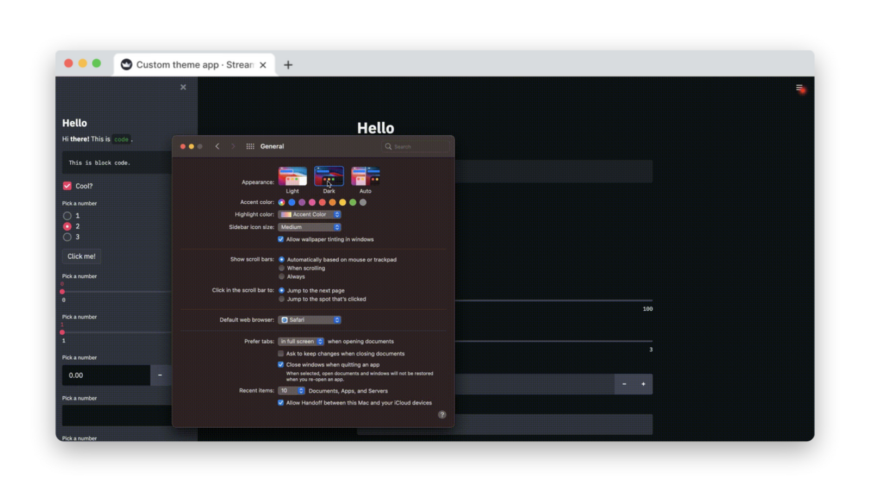Open the Default web browser dropdown
This screenshot has width=870, height=494.
coord(309,320)
